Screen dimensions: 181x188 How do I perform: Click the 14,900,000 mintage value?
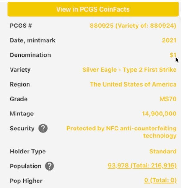[x=159, y=114]
